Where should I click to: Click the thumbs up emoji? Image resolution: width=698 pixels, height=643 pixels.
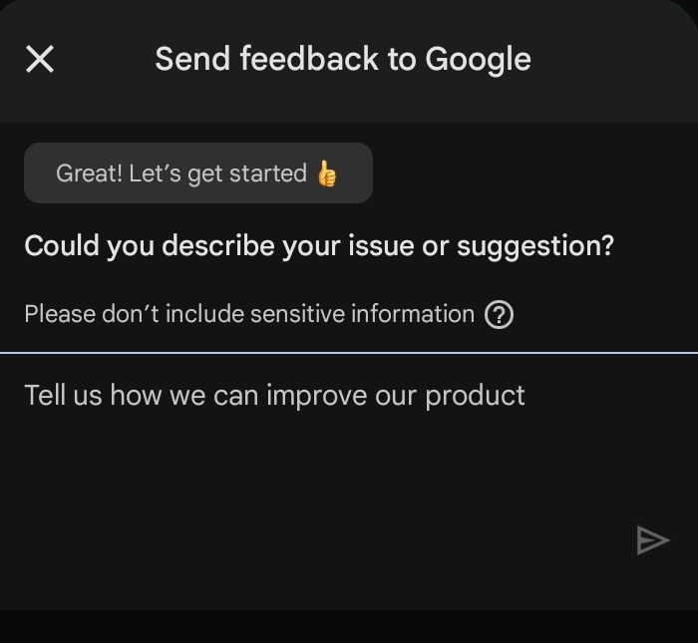click(x=327, y=173)
